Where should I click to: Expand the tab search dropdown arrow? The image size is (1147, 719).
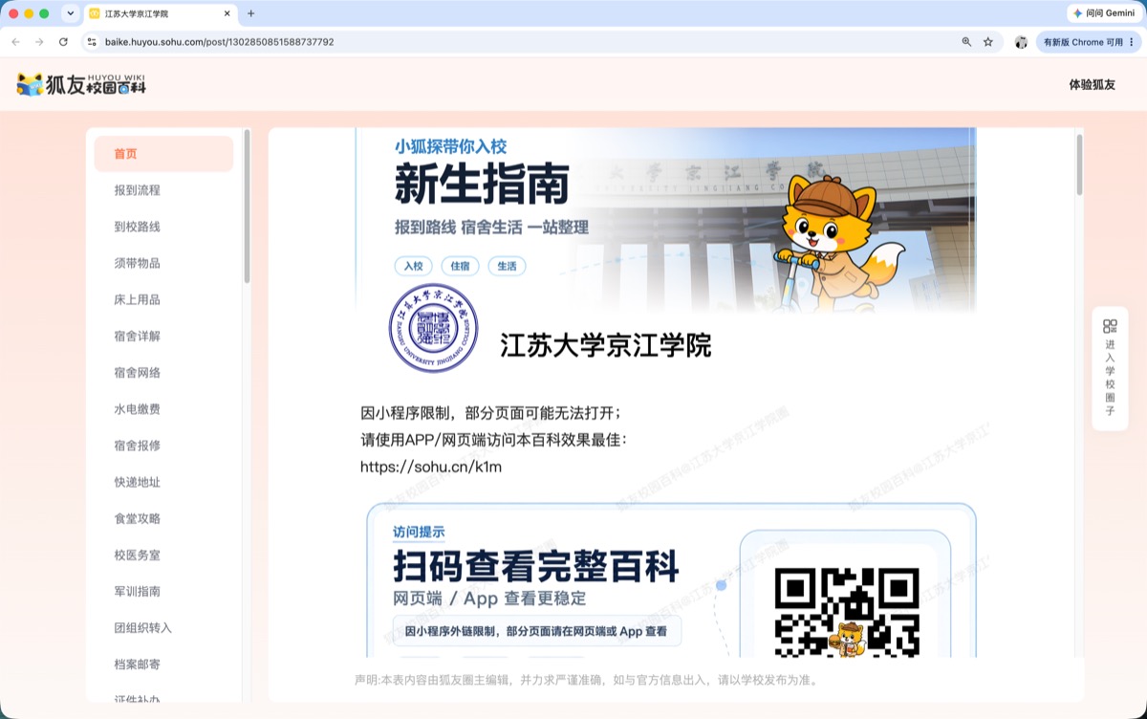pyautogui.click(x=70, y=13)
